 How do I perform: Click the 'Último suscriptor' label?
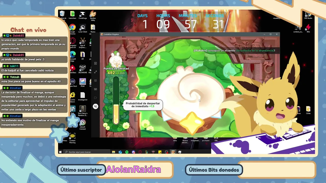click(81, 170)
